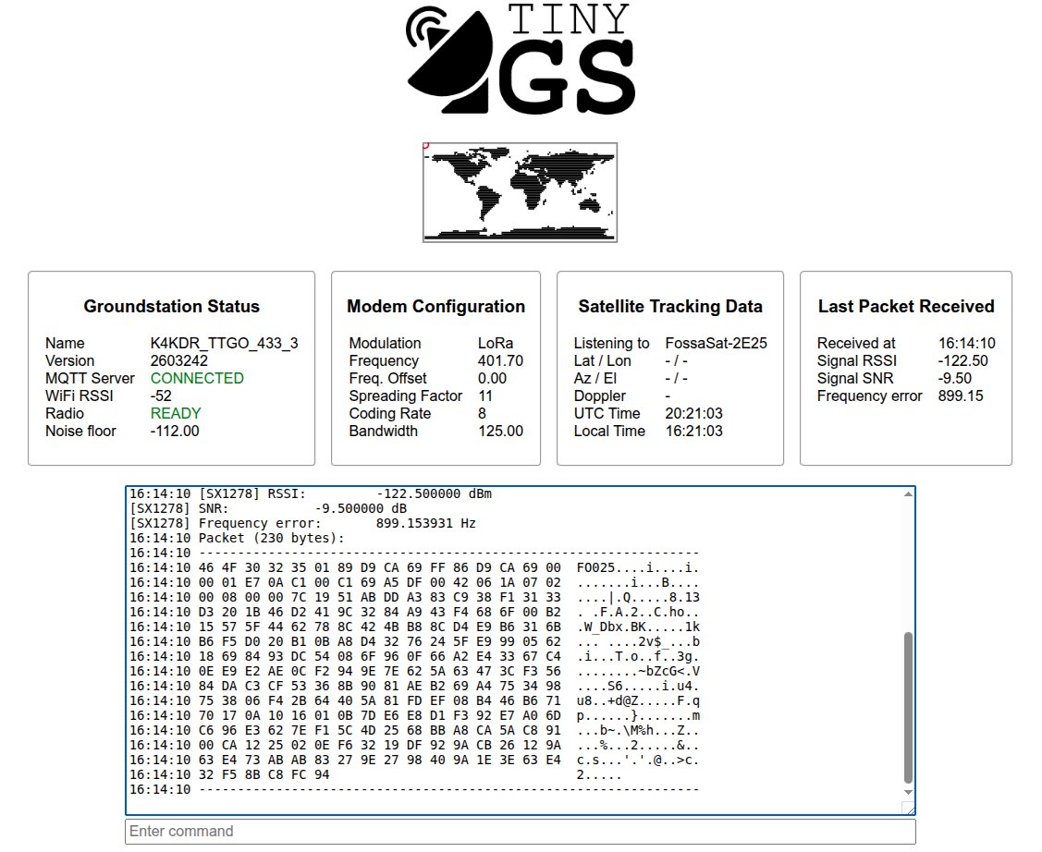
Task: Click the MQTT Server label
Action: [x=90, y=379]
